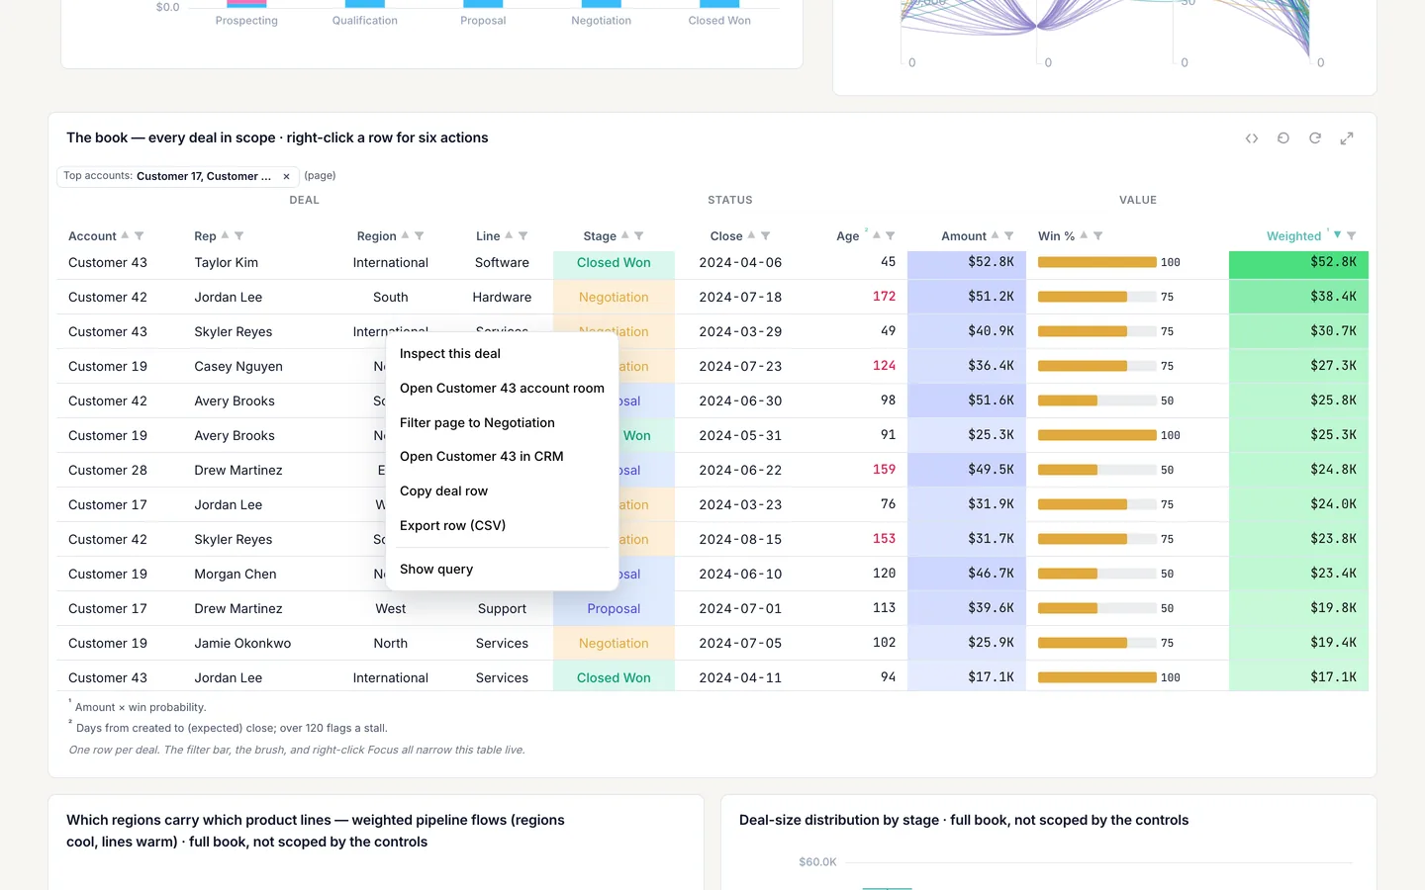Sort by Amount using its arrow icon
The width and height of the screenshot is (1425, 890).
point(995,235)
